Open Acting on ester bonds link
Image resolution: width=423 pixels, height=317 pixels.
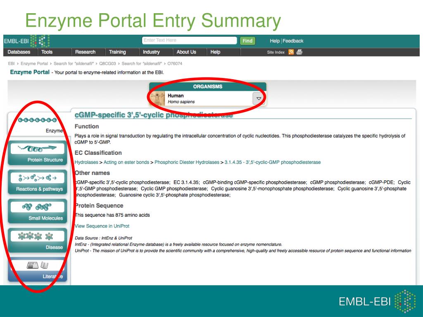126,162
